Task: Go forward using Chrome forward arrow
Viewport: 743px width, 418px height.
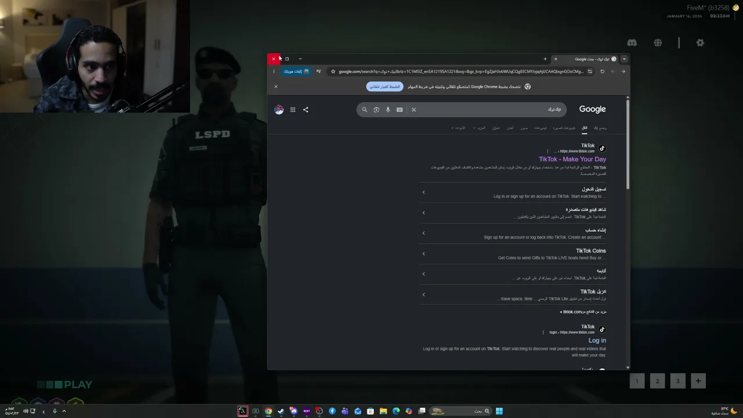Action: click(x=613, y=71)
